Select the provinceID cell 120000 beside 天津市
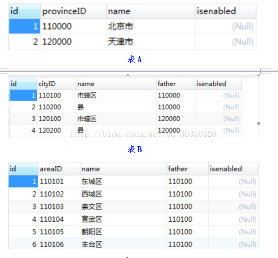Viewport: 278px width, 258px height. 73,42
